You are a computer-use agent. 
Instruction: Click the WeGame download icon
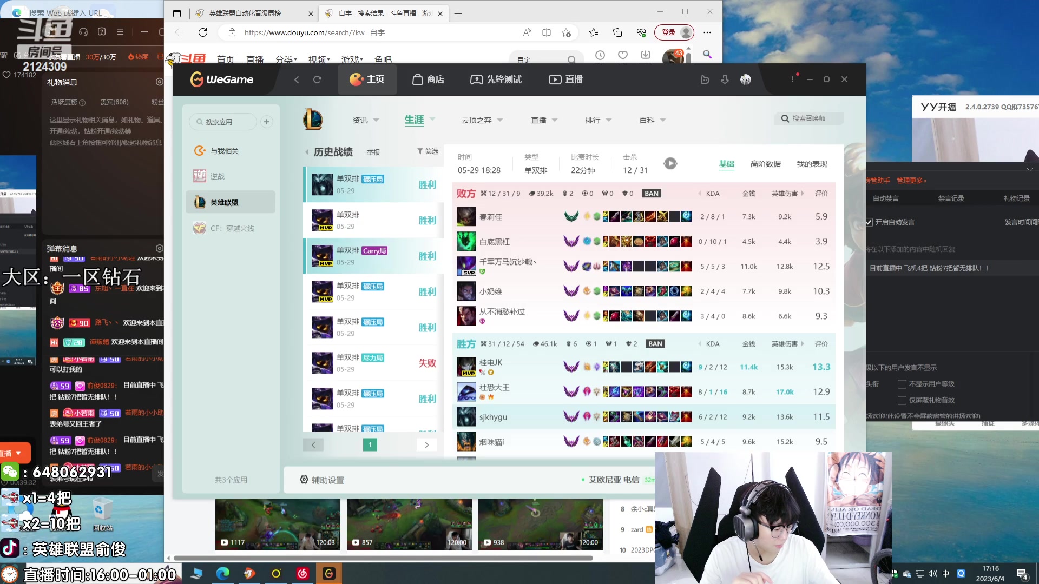(x=725, y=79)
